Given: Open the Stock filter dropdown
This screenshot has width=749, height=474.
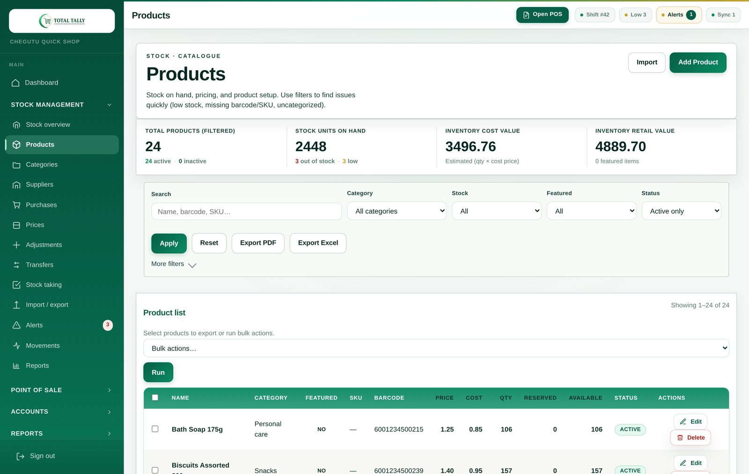Looking at the screenshot, I should [x=496, y=211].
